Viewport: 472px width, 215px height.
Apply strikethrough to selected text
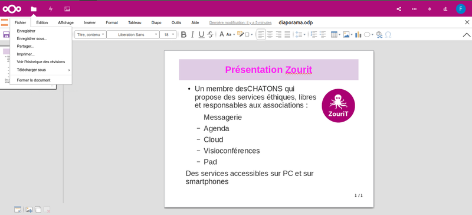click(211, 35)
